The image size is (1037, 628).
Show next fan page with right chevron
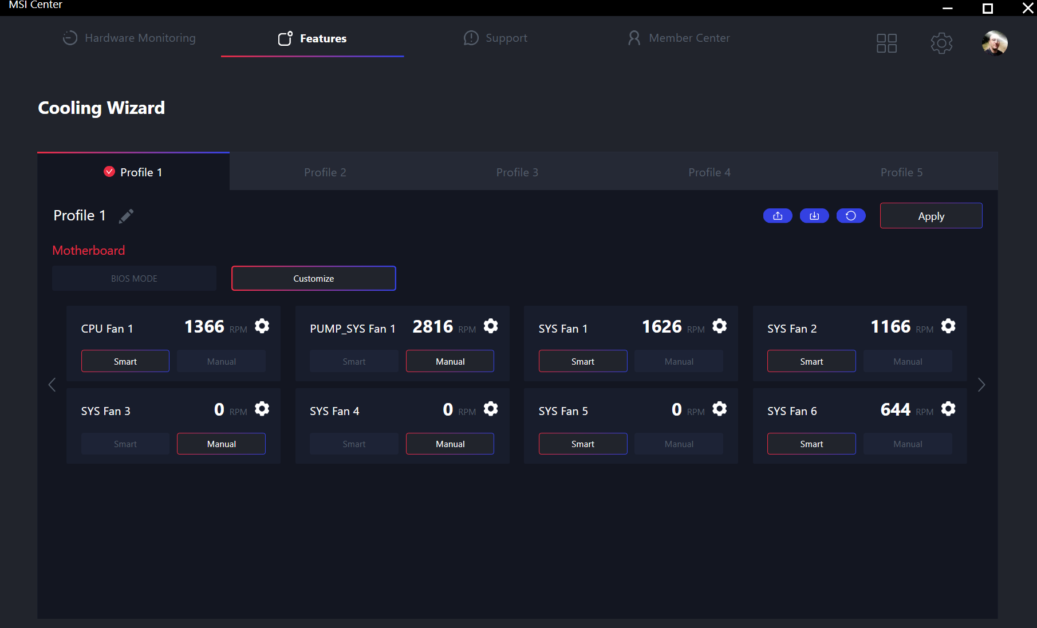click(x=981, y=385)
